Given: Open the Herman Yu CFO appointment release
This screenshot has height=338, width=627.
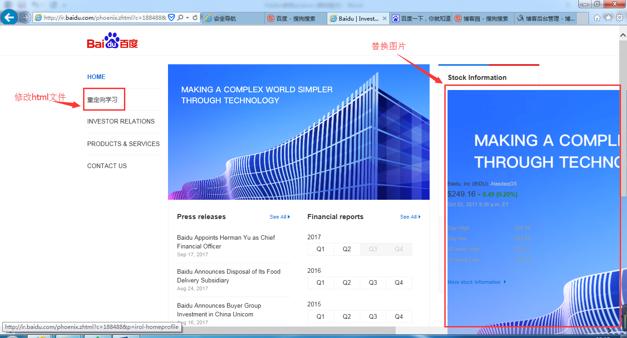Looking at the screenshot, I should (x=226, y=242).
